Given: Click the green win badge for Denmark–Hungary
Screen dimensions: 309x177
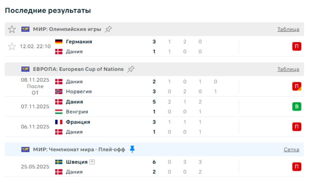Looking at the screenshot, I should 297,107.
